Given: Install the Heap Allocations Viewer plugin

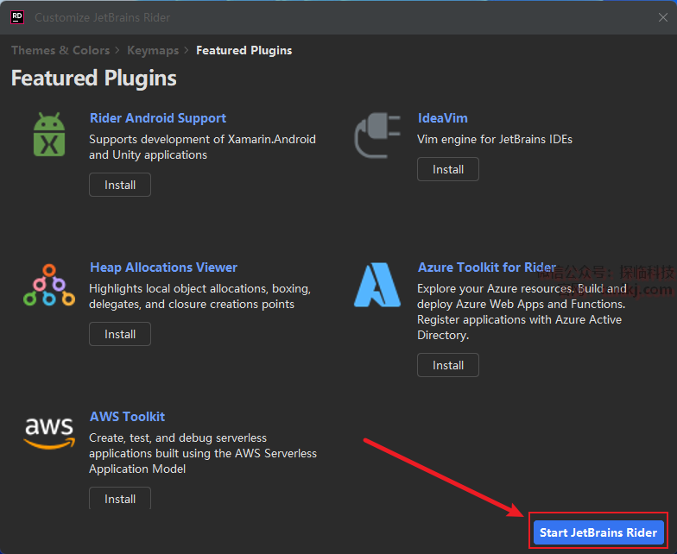Looking at the screenshot, I should tap(120, 334).
